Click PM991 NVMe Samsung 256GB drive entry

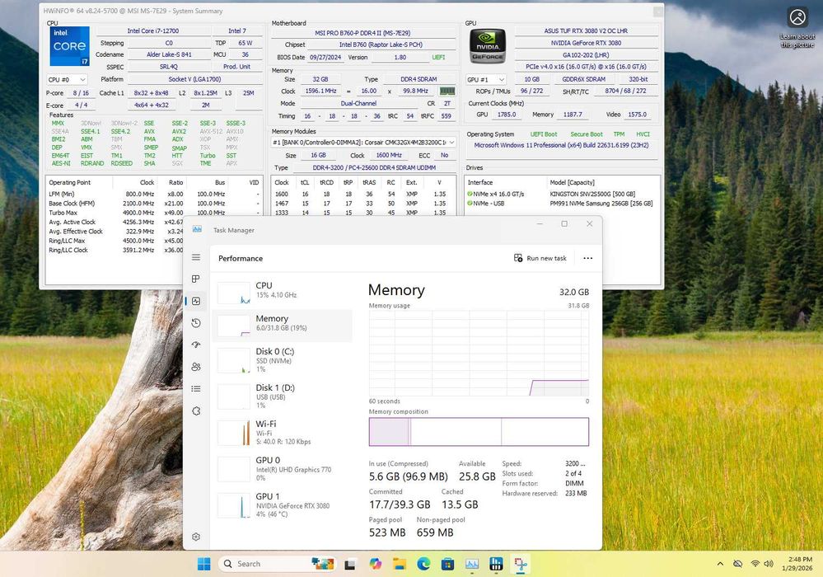[x=601, y=203]
